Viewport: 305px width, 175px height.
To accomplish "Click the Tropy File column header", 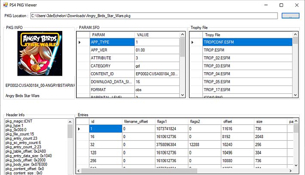I will pyautogui.click(x=247, y=35).
